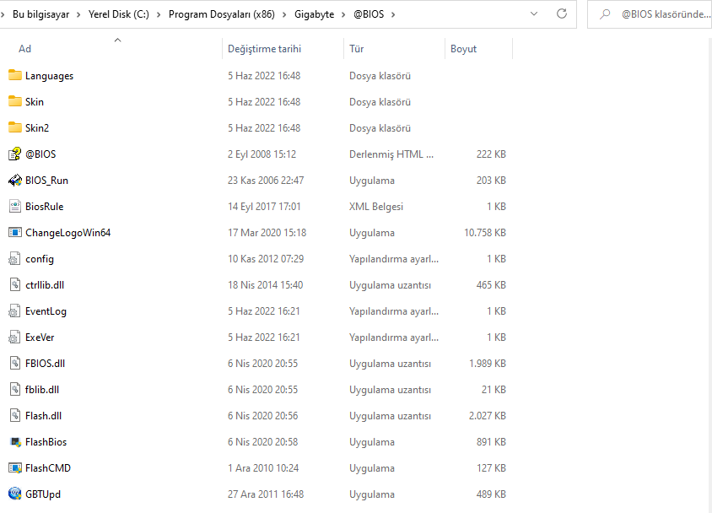
Task: Select the Skin folder icon
Action: click(15, 101)
